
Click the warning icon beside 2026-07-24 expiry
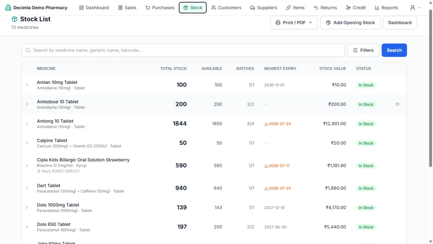(x=266, y=124)
